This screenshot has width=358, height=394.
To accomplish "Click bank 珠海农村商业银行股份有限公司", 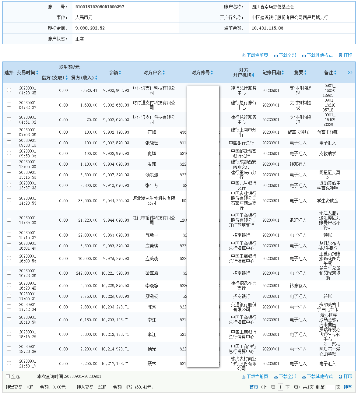I will (244, 364).
